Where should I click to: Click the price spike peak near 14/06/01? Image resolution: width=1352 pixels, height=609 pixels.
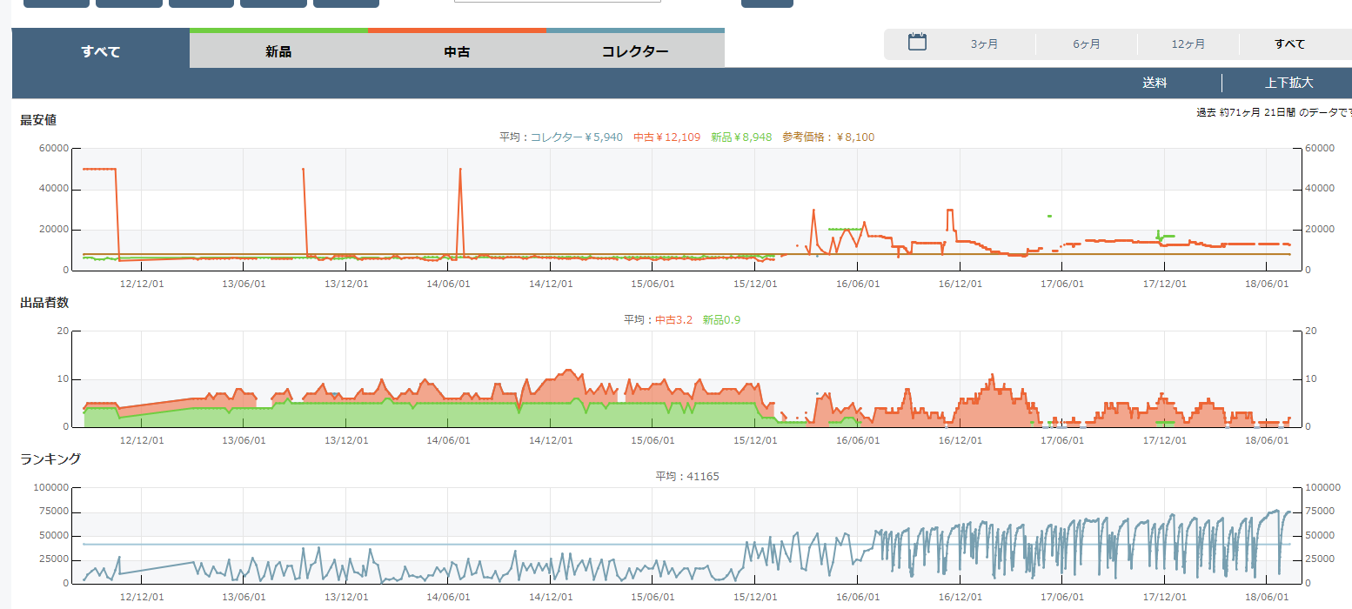click(x=460, y=169)
